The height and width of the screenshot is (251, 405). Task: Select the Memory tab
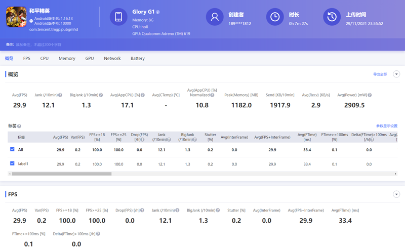[67, 59]
